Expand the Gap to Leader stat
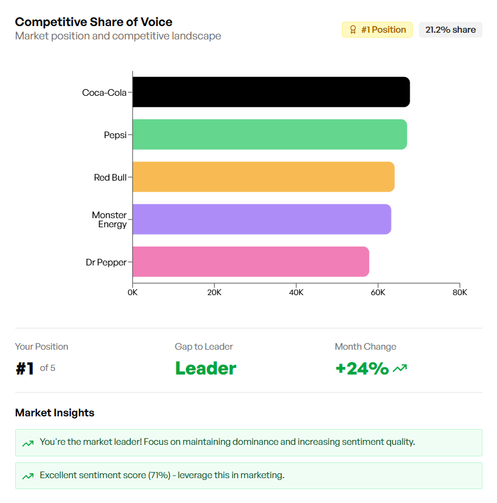Image resolution: width=497 pixels, height=503 pixels. point(205,358)
